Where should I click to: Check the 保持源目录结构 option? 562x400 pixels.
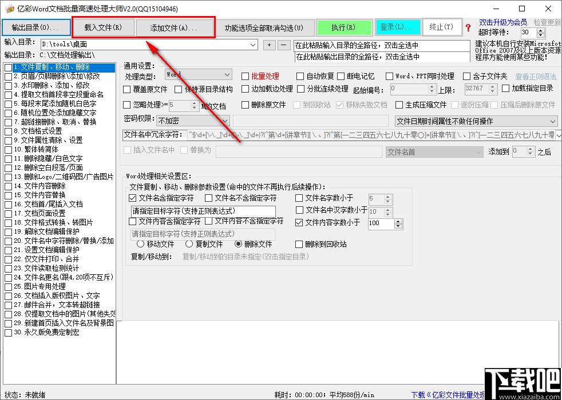(178, 89)
